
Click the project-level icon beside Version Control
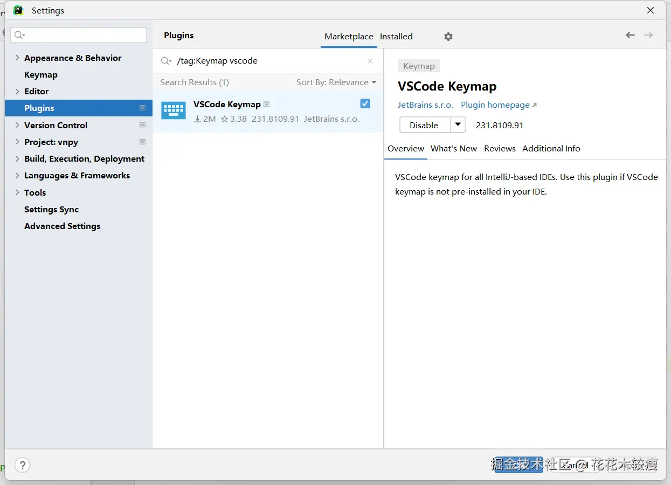142,125
